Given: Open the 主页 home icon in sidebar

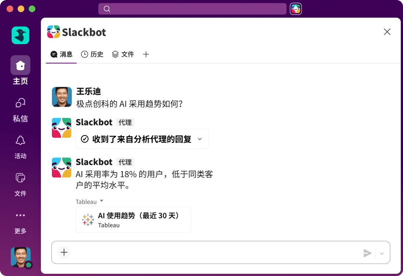Looking at the screenshot, I should 20,65.
